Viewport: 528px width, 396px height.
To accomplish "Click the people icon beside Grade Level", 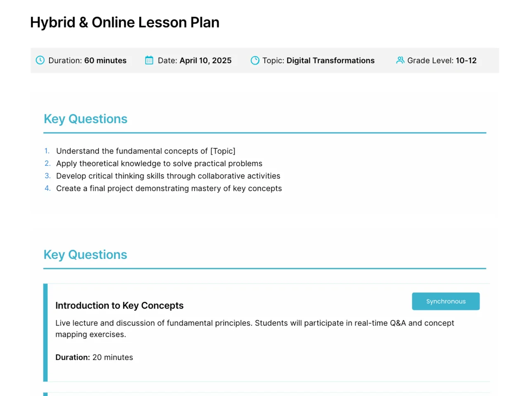I will point(400,60).
